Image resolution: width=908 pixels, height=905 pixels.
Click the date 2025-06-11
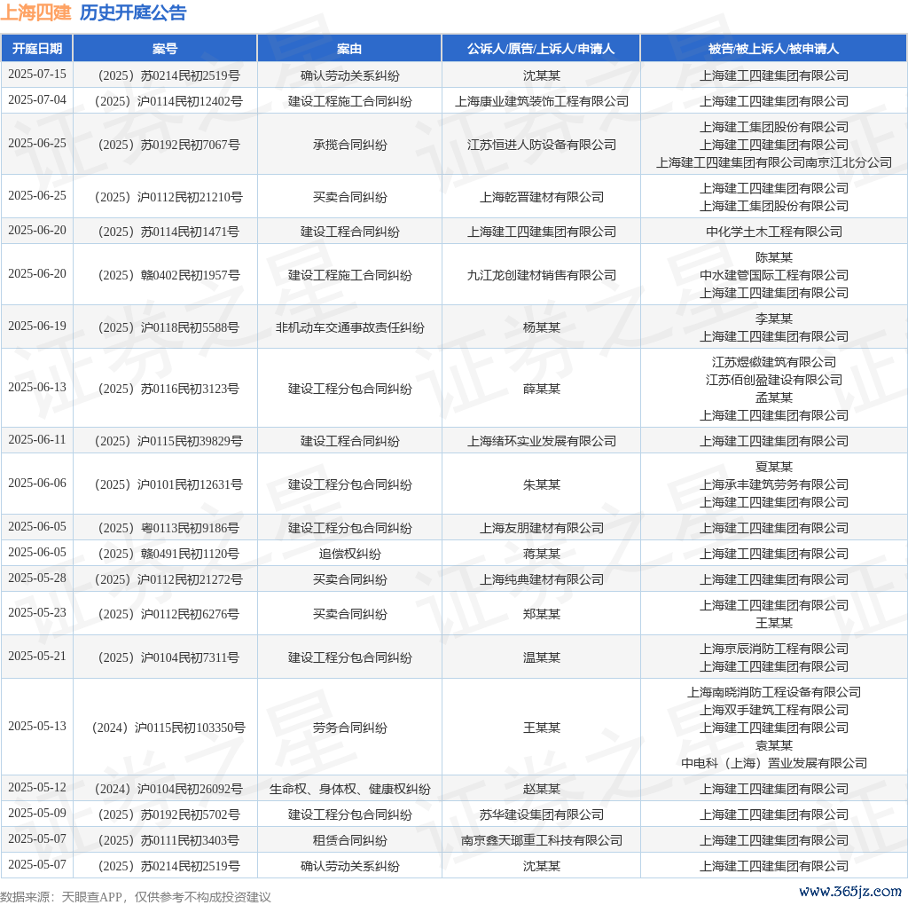(x=37, y=439)
